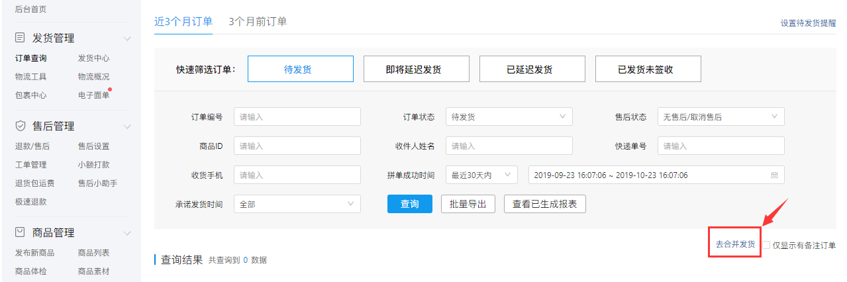This screenshot has height=282, width=847.
Task: Open the 承诺发货时间 dropdown showing 全部
Action: (297, 204)
